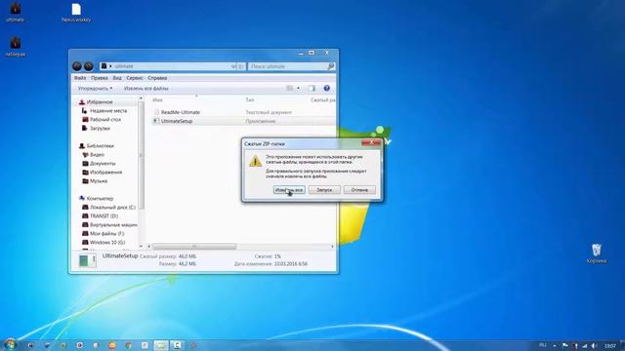Maximize the ultimate Explorer window
This screenshot has width=625, height=351.
click(312, 53)
